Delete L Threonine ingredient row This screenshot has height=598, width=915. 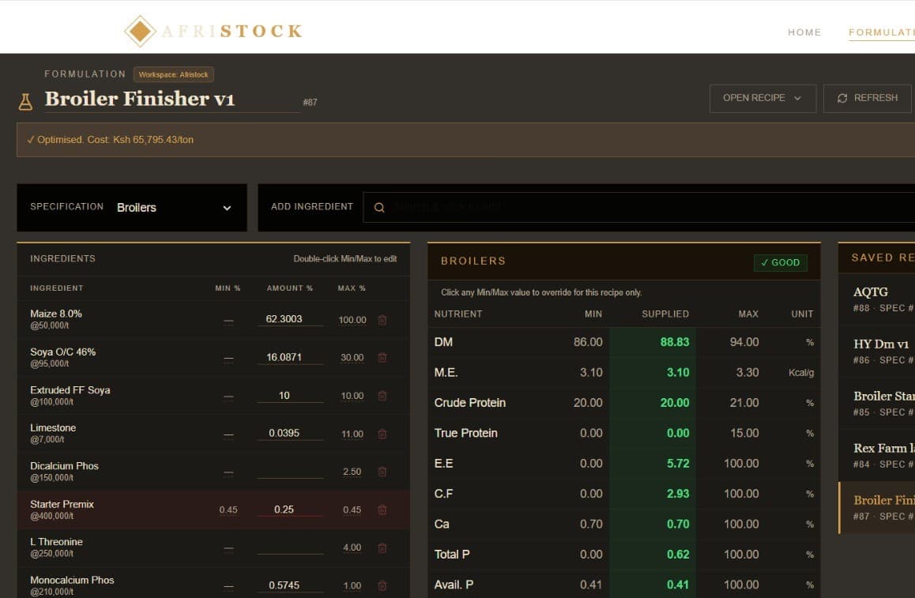point(382,547)
